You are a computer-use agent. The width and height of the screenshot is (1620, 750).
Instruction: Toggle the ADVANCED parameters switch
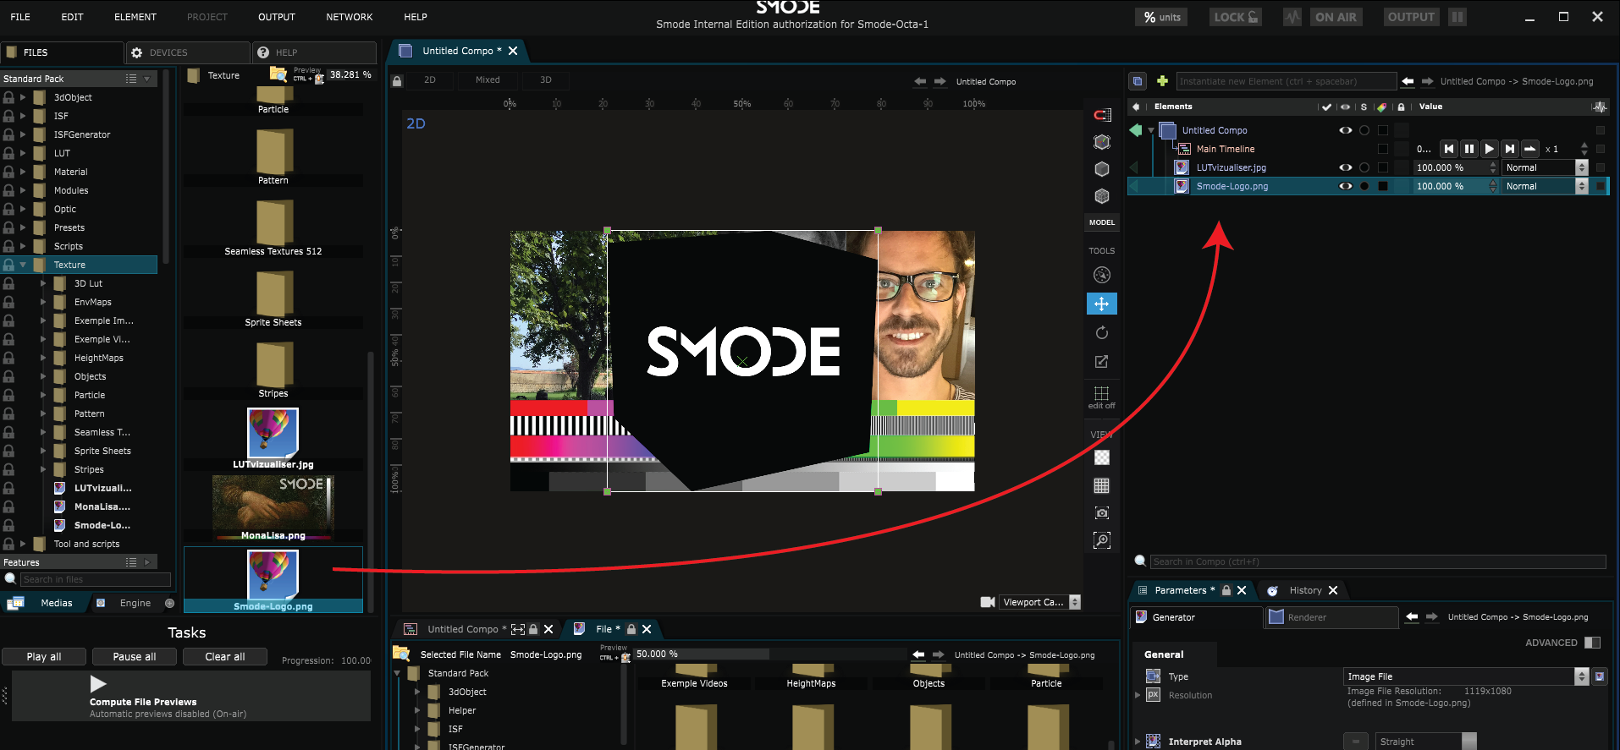[1592, 643]
